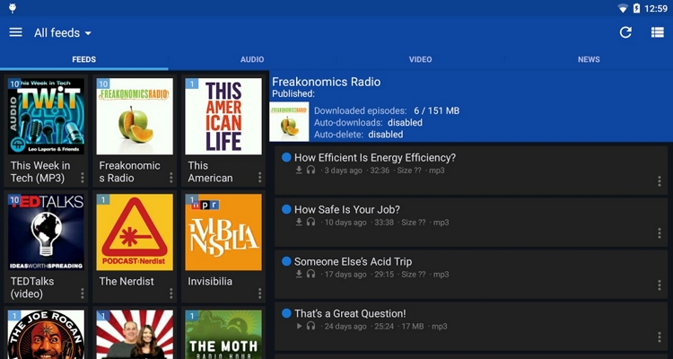Screen dimensions: 673x359
Task: Click the Freakonomics Radio header title
Action: [327, 82]
